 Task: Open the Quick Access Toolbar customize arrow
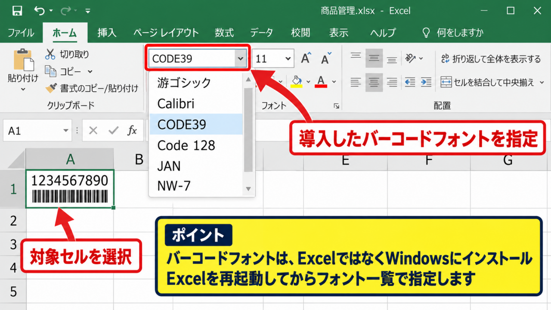(88, 11)
